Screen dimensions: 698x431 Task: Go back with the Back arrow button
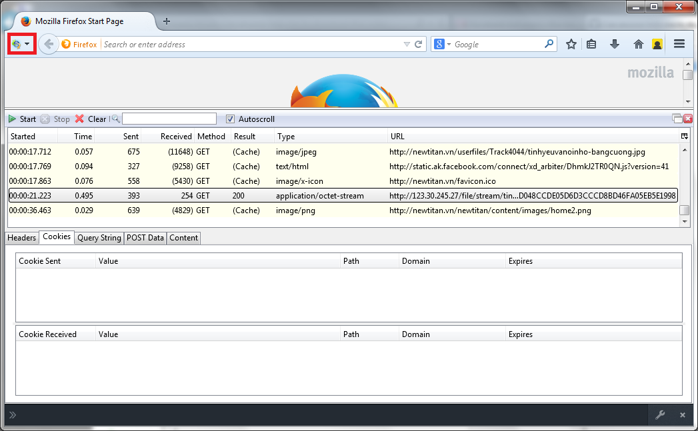pos(49,44)
